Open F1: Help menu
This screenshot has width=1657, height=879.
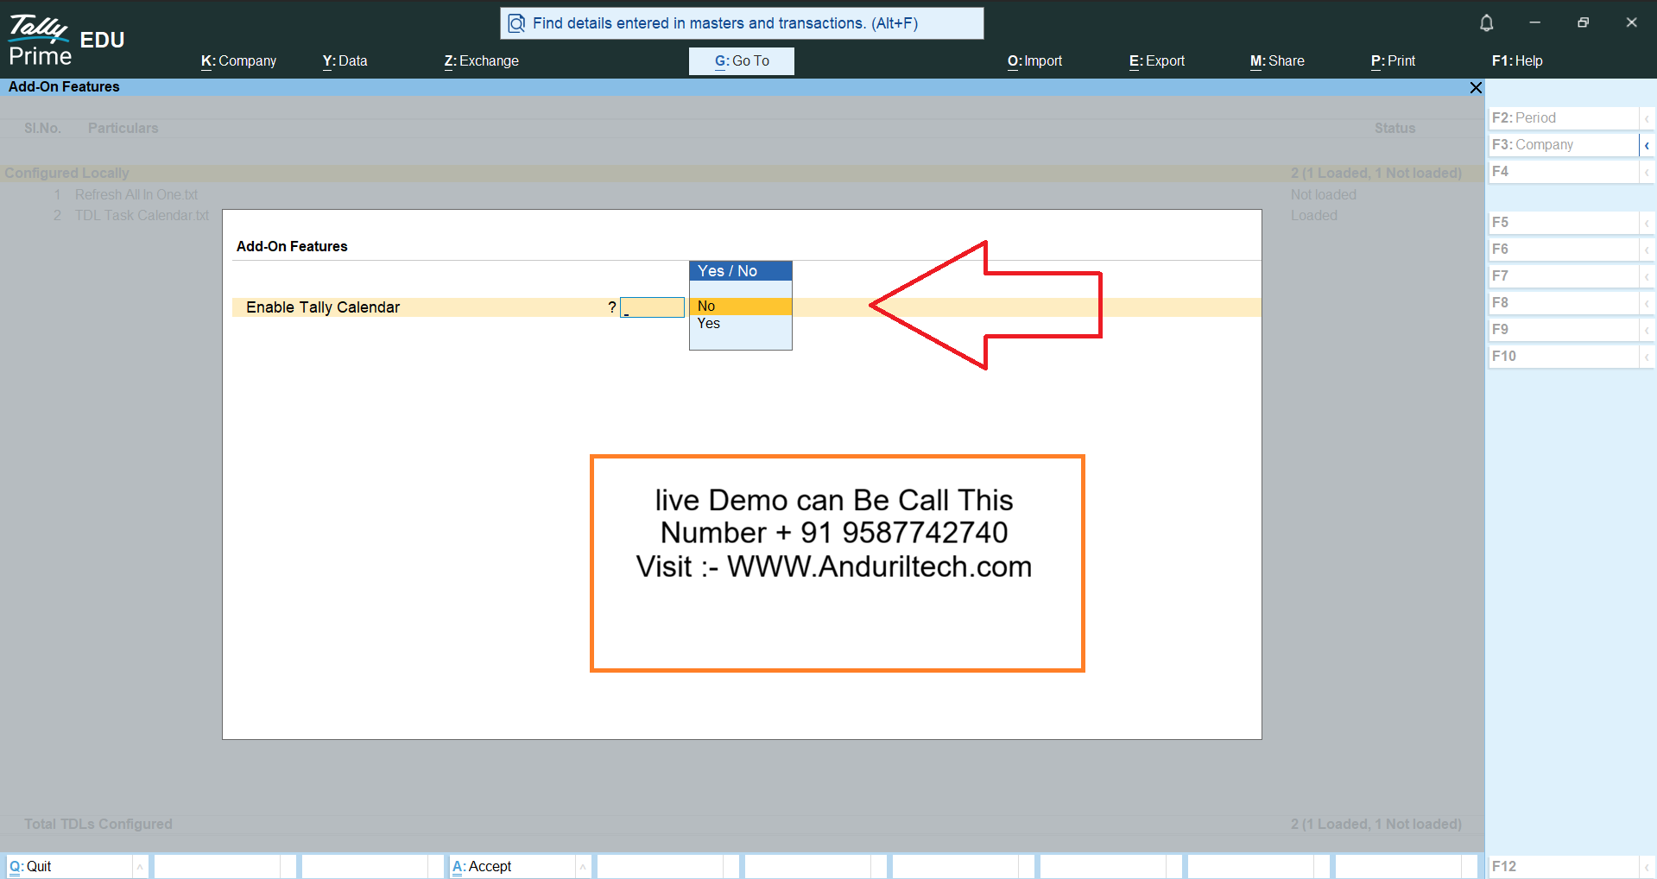[x=1517, y=61]
